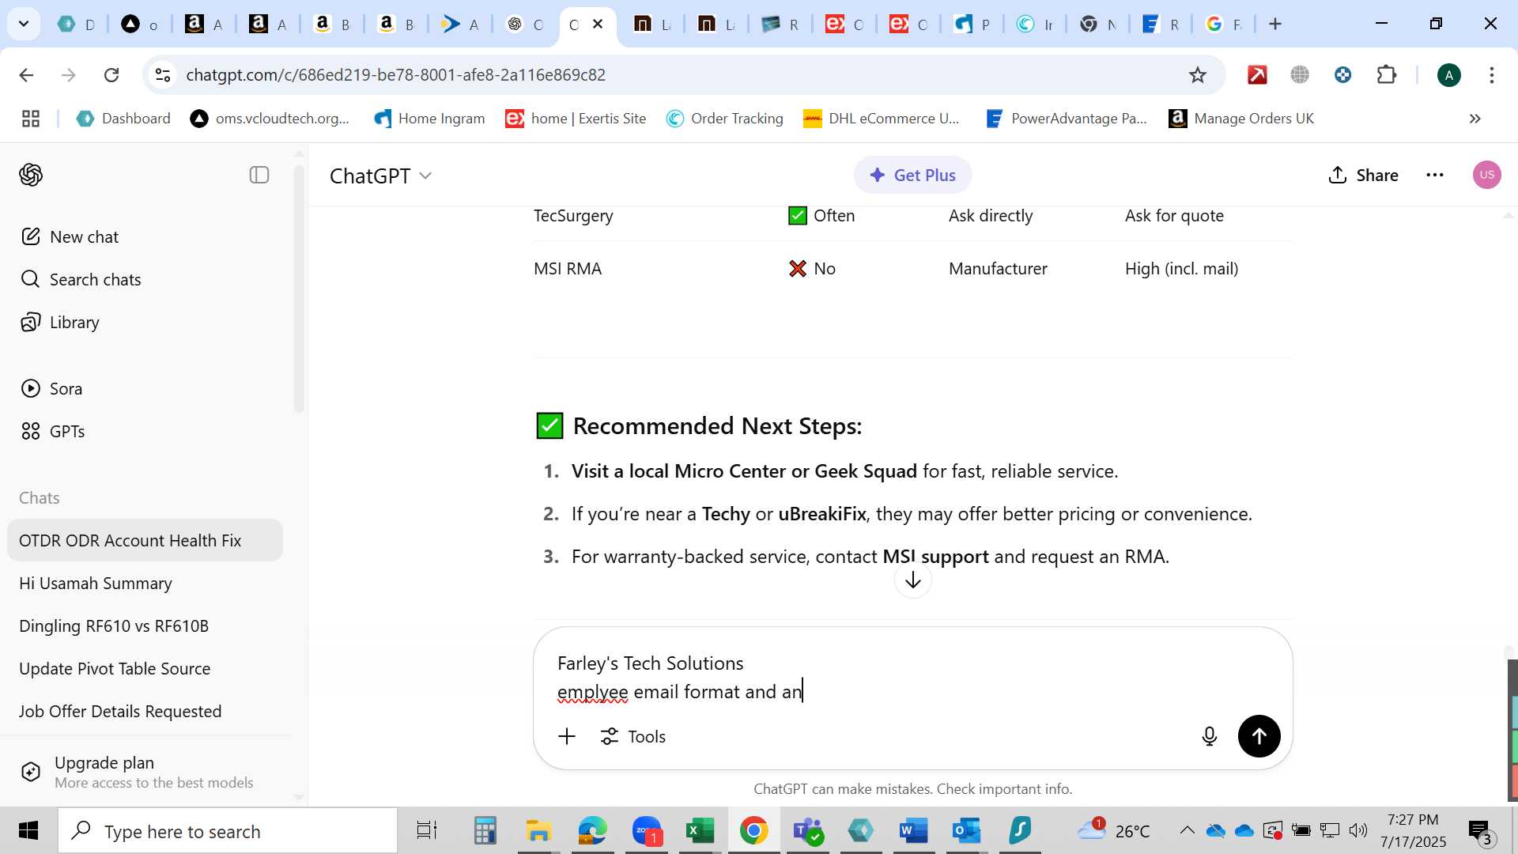Send the message with arrow button
The image size is (1518, 854).
[x=1259, y=736]
